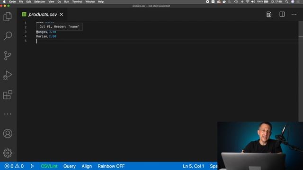Open the Extensions view

[x=8, y=94]
